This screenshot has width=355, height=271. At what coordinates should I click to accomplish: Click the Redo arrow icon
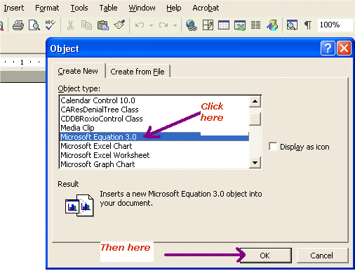[163, 25]
